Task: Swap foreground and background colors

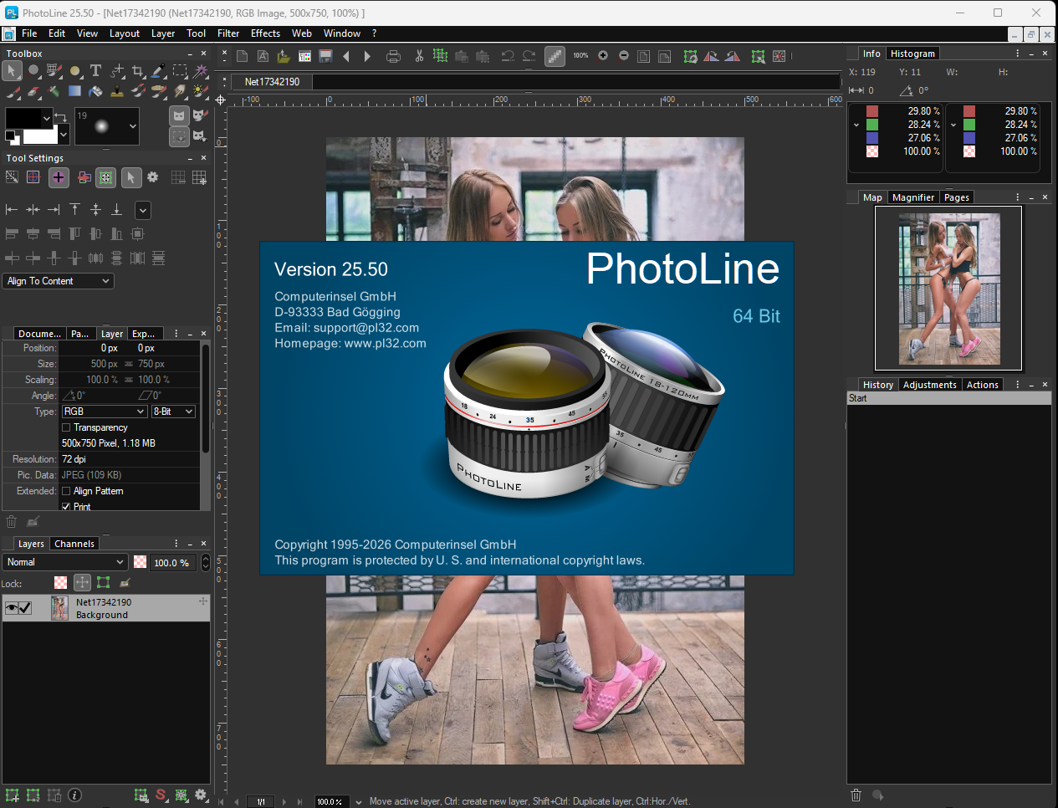Action: (60, 117)
